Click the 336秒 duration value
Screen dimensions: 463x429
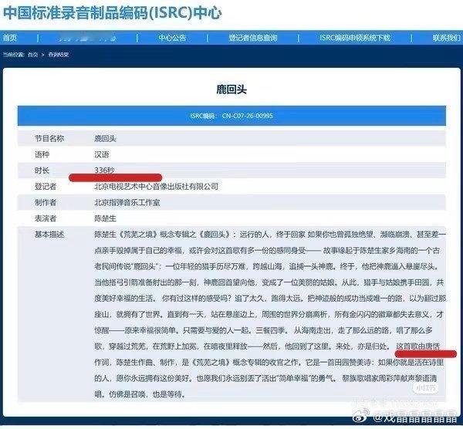(104, 171)
